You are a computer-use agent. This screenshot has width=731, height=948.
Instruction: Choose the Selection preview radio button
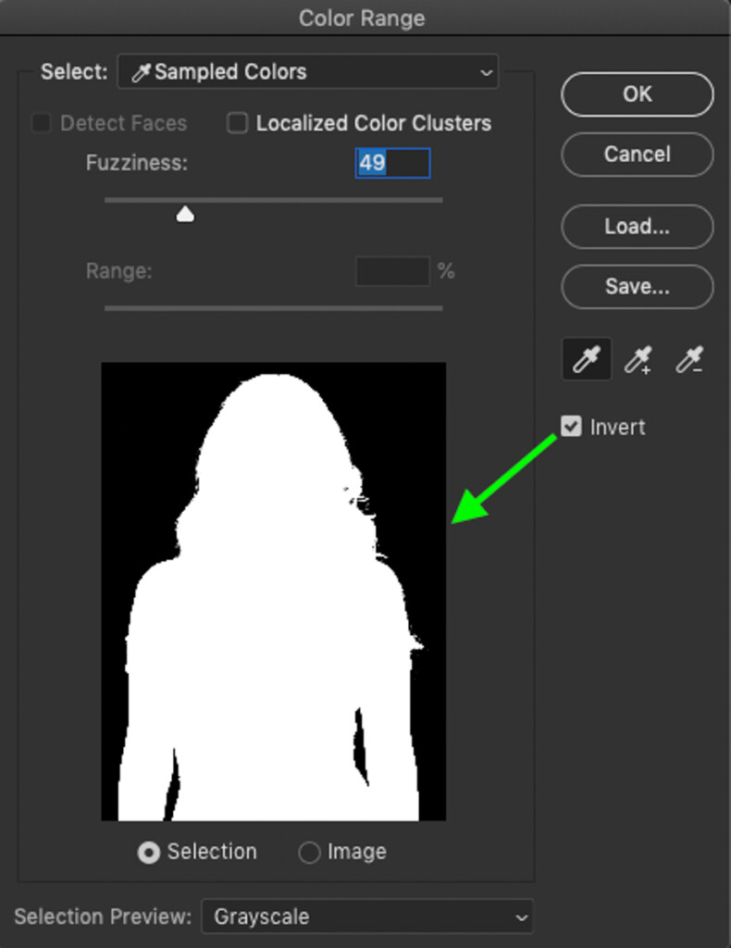(x=149, y=853)
